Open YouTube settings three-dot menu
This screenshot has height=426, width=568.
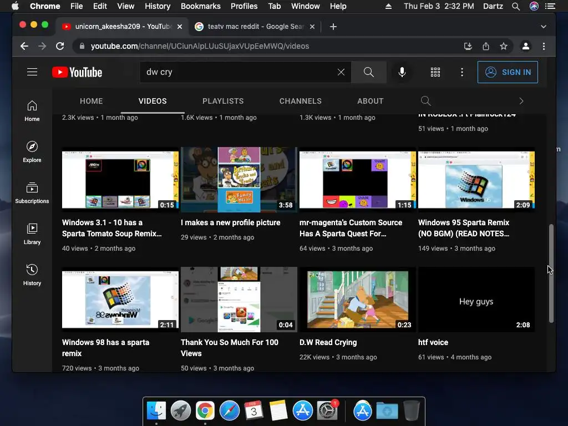[462, 72]
